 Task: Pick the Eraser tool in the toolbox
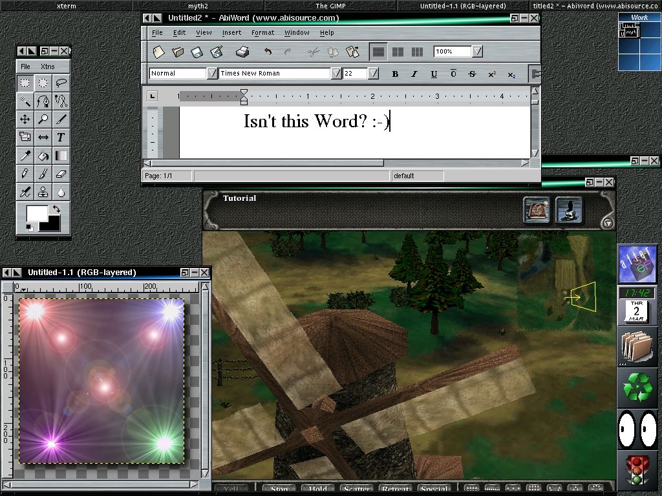(x=61, y=173)
